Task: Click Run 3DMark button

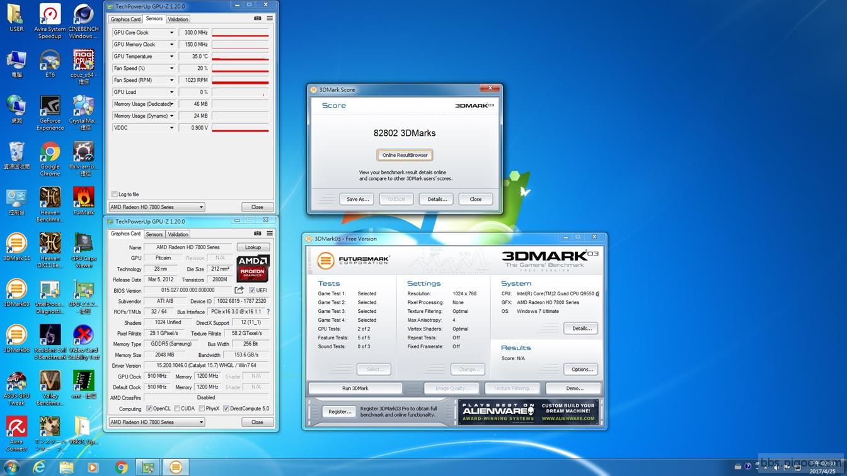Action: click(355, 388)
